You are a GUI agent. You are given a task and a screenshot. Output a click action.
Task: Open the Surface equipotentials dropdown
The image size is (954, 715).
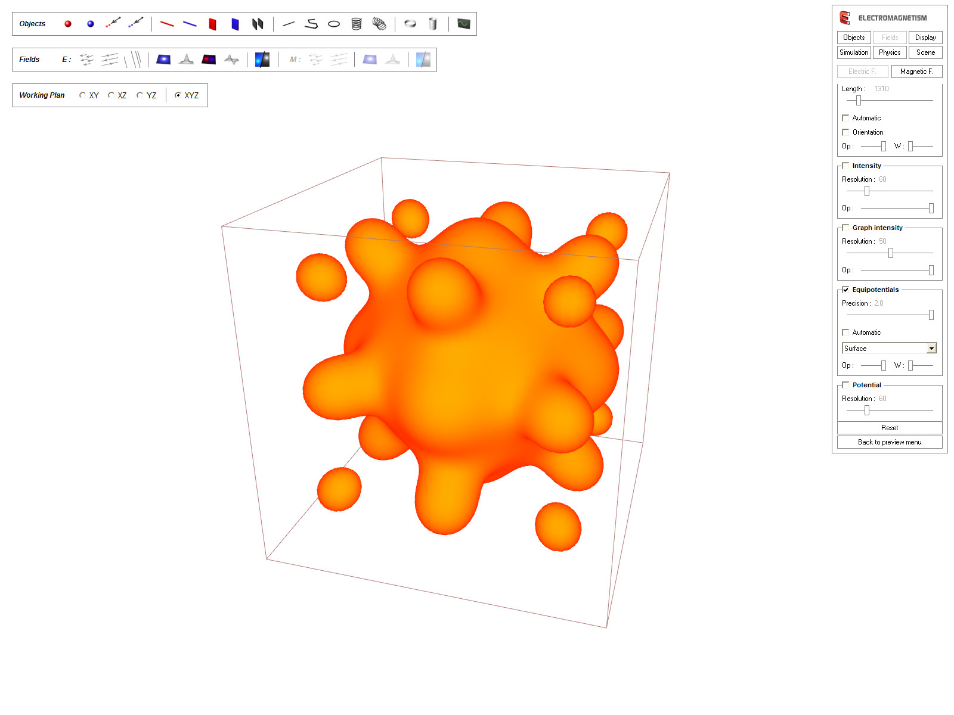932,347
